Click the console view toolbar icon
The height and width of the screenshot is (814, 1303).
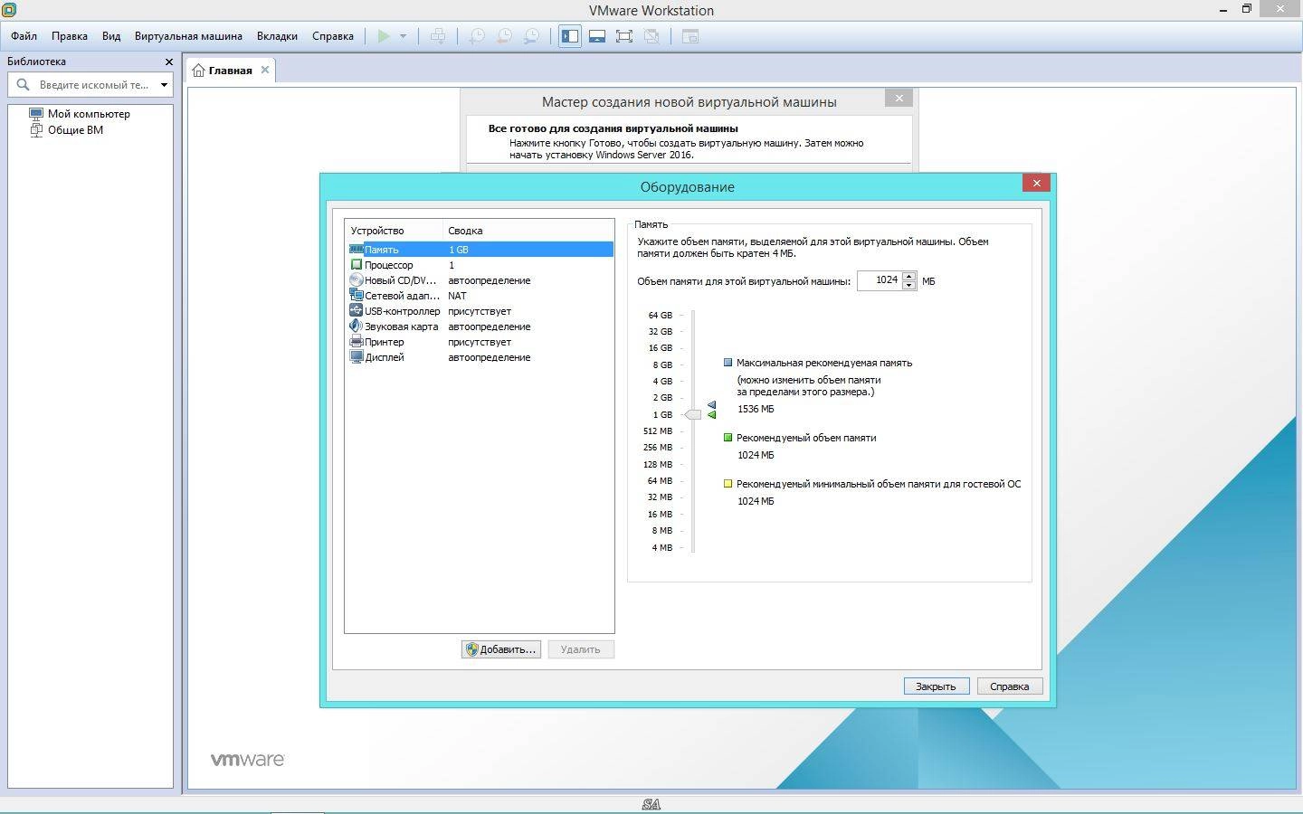(x=690, y=36)
